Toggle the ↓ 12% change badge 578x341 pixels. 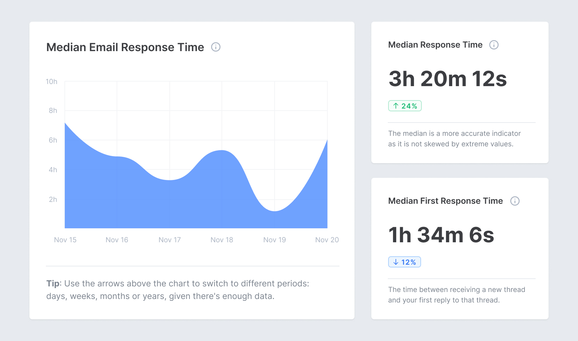[x=405, y=262]
